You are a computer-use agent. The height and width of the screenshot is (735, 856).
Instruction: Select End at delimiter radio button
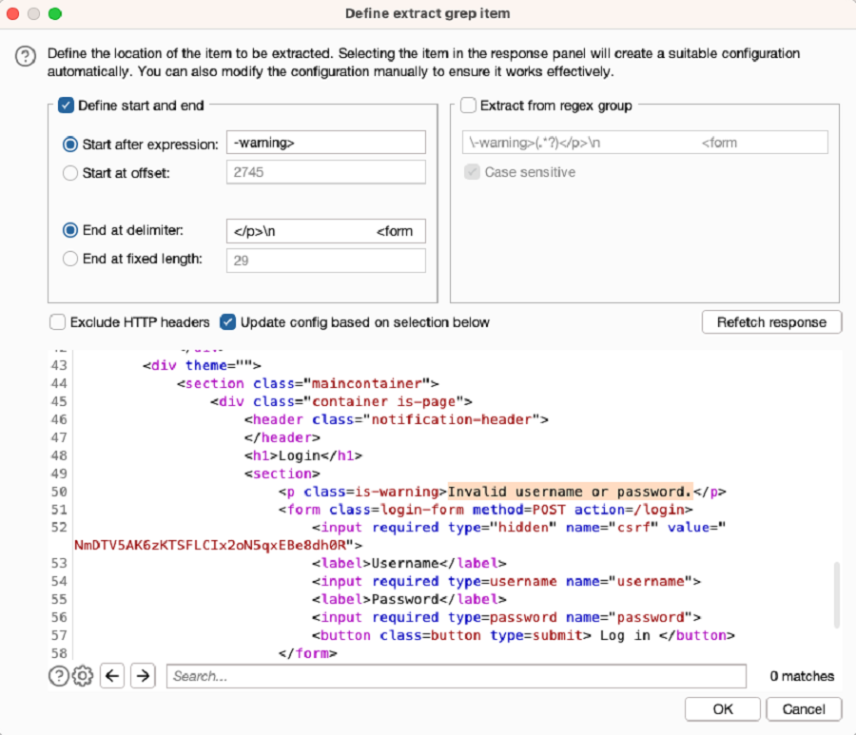coord(69,230)
